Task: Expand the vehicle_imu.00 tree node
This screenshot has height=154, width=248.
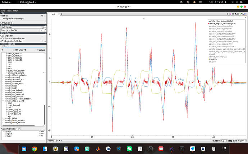Action: coord(3,86)
